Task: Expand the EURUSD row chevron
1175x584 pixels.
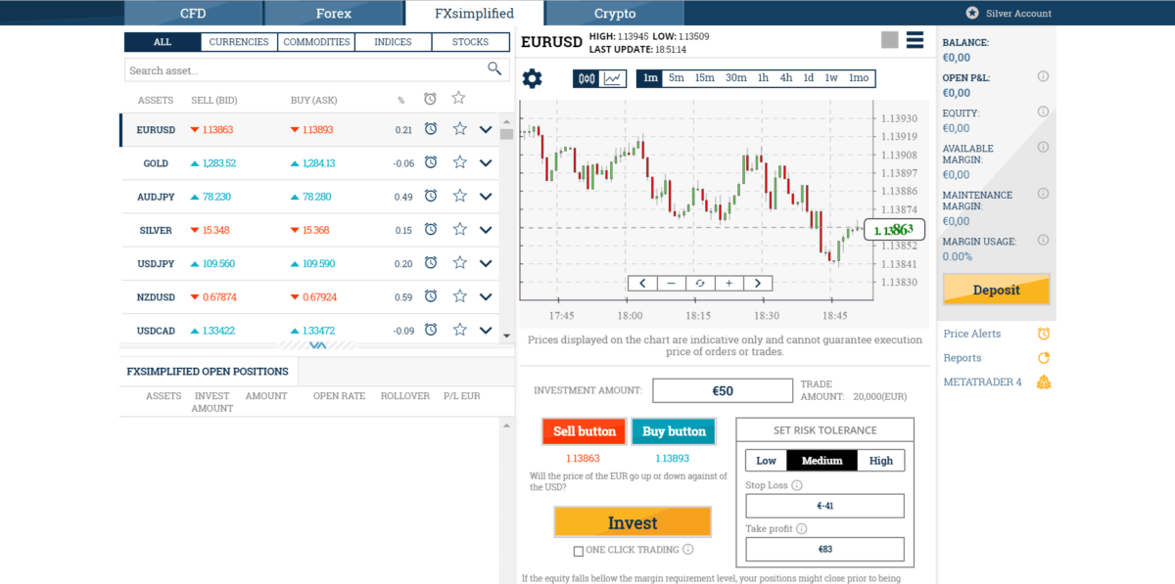Action: tap(486, 129)
